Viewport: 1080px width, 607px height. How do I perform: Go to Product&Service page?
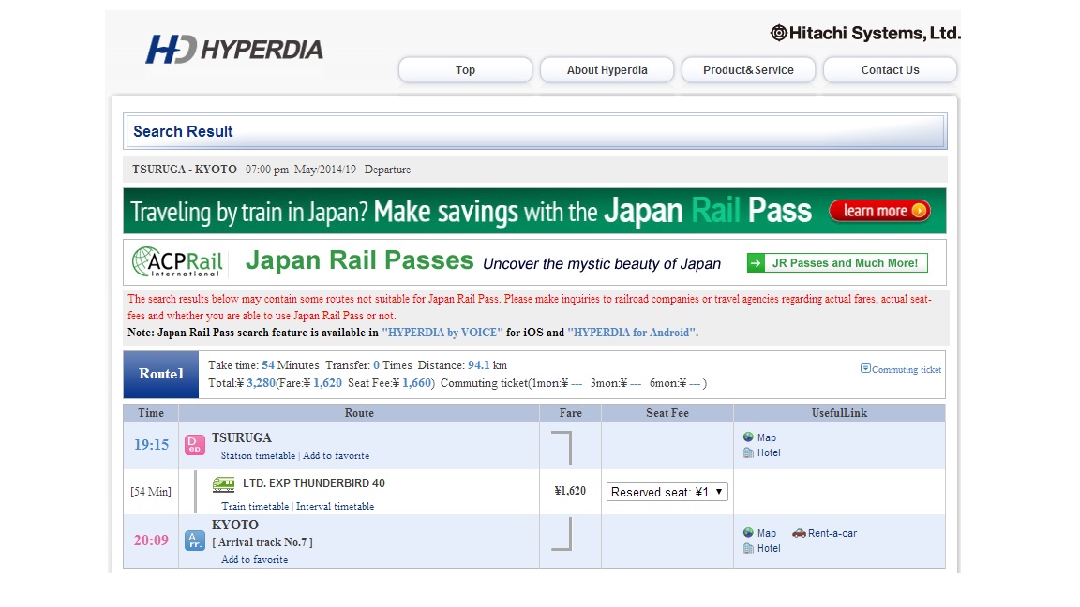coord(749,69)
